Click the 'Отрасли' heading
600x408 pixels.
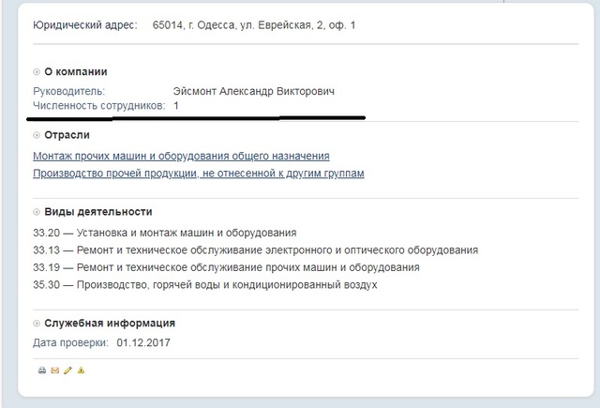point(67,135)
